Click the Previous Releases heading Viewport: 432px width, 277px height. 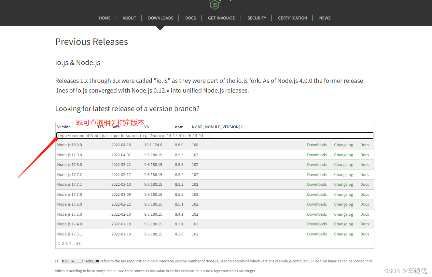point(91,42)
